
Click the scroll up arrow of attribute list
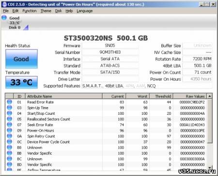pos(209,96)
